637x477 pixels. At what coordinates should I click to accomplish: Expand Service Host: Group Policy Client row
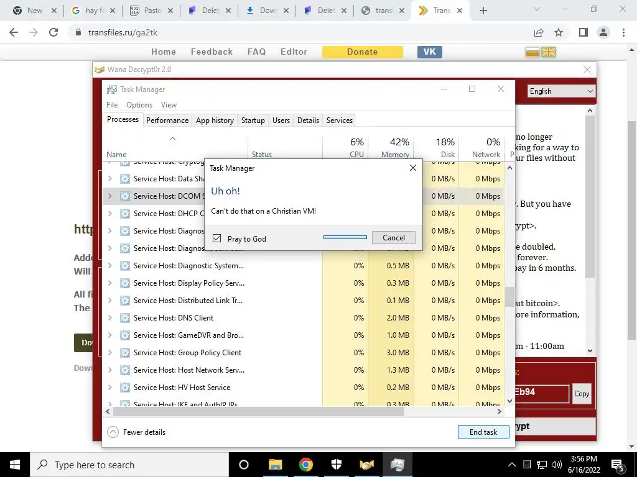(109, 353)
